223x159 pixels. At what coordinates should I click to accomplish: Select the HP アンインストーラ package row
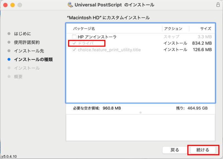97,37
